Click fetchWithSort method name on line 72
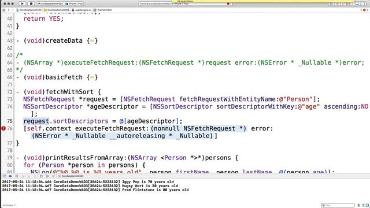The width and height of the screenshot is (370, 208). tap(69, 92)
